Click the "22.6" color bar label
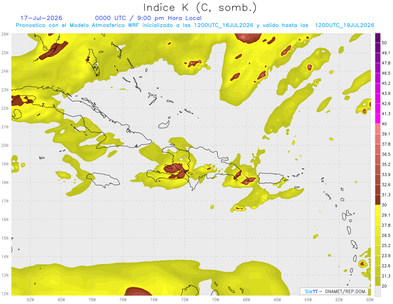Screen dimensions: 393x304 386,266
